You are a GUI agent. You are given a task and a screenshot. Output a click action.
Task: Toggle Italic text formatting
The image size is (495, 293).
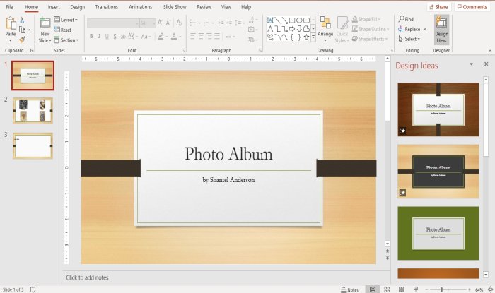click(100, 36)
